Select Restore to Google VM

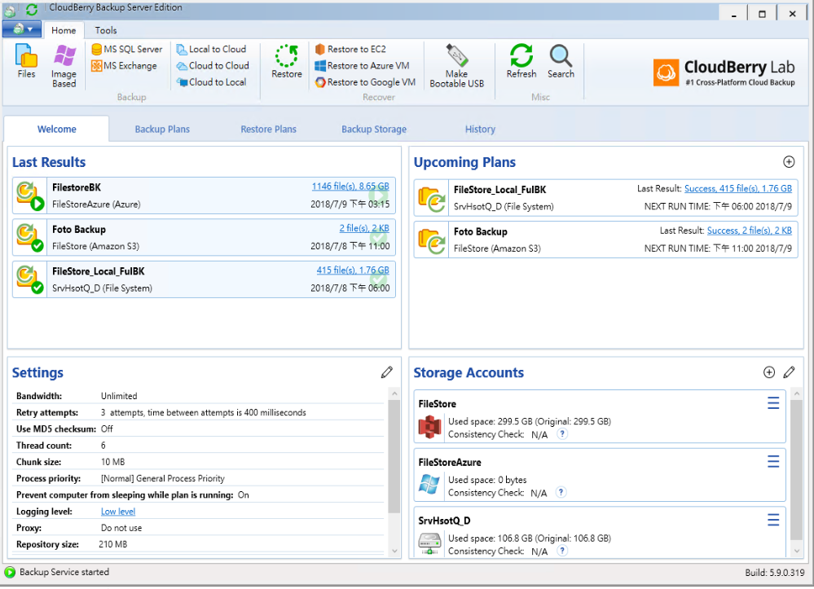pos(365,82)
